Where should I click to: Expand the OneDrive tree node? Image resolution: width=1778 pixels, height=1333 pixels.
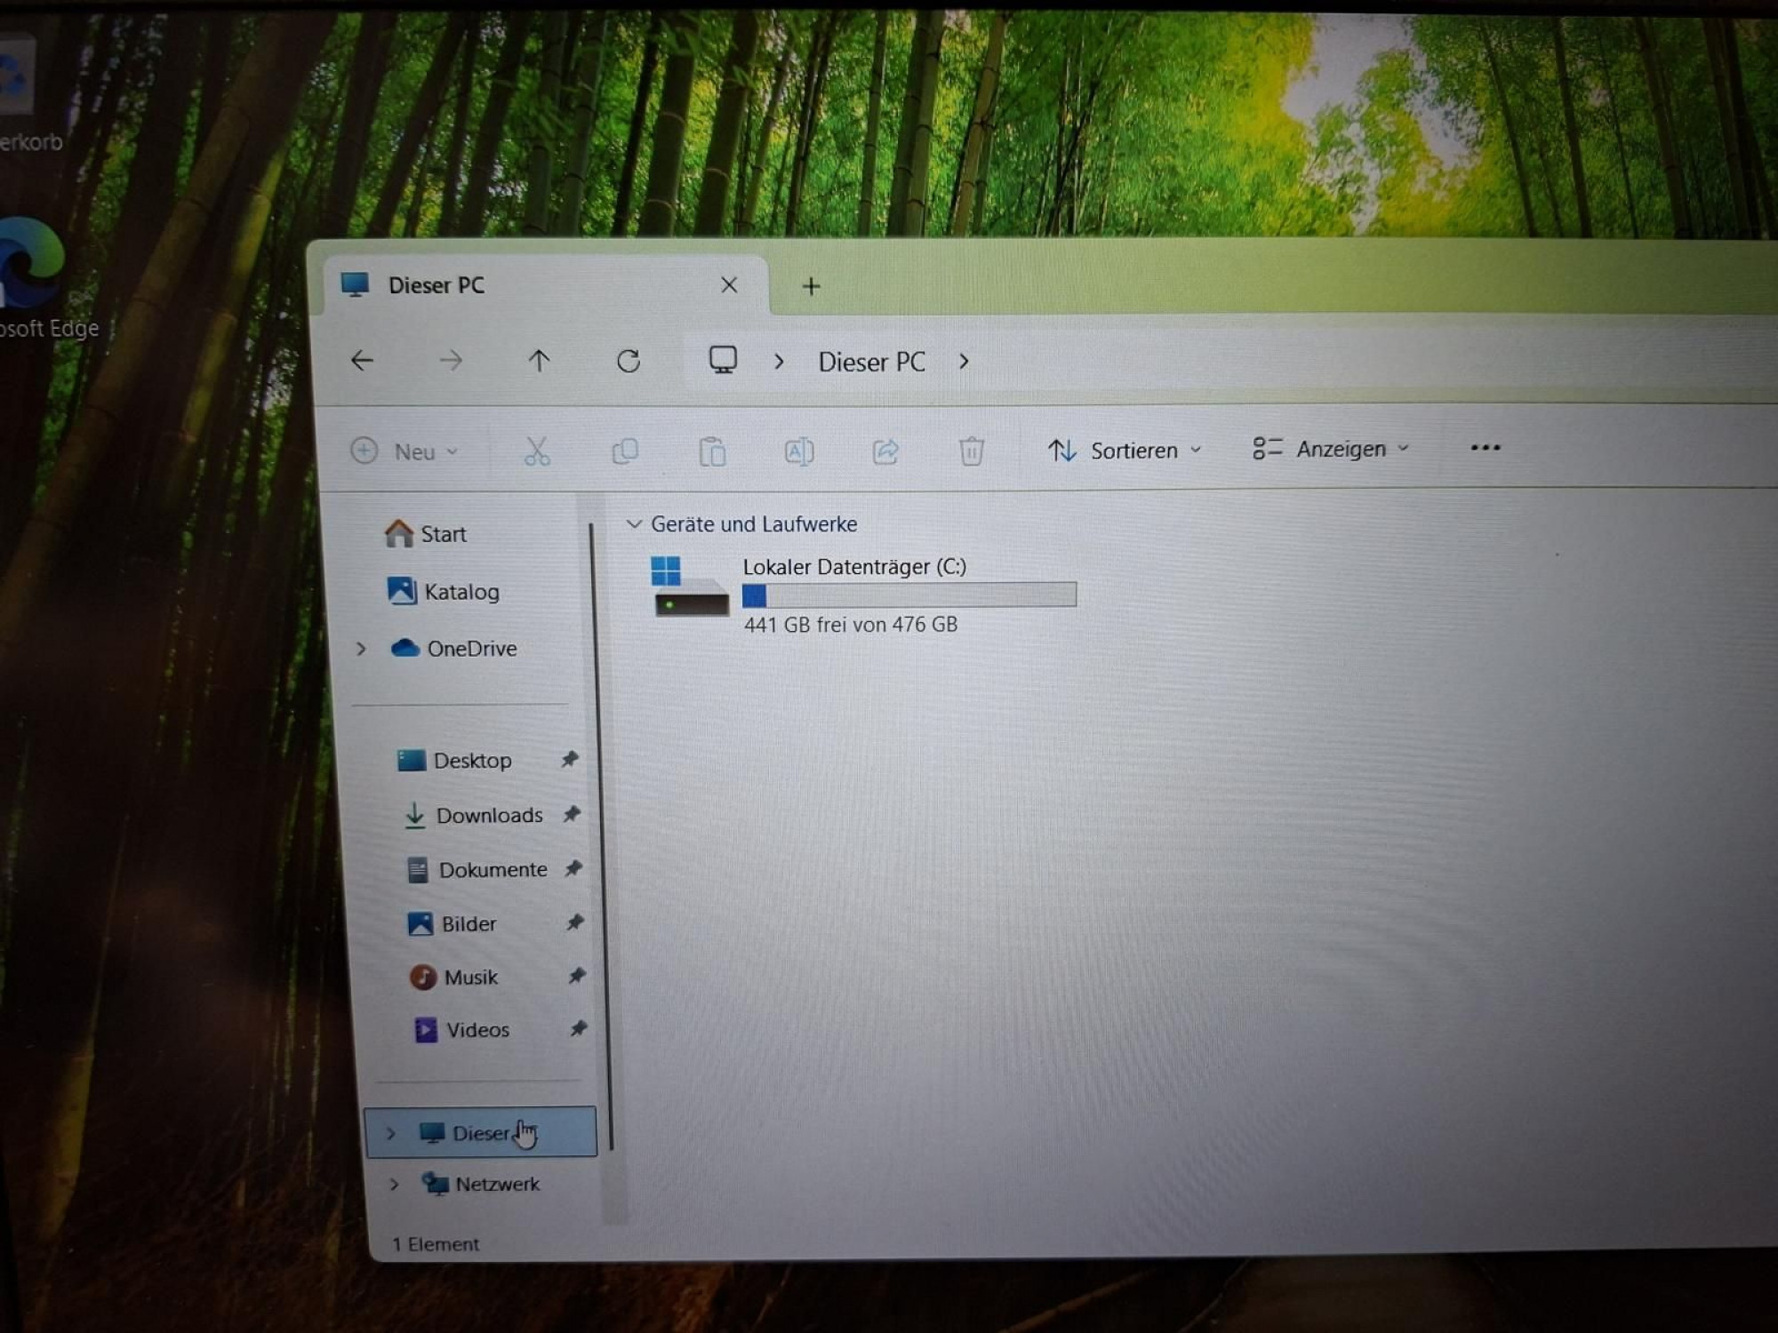(361, 649)
